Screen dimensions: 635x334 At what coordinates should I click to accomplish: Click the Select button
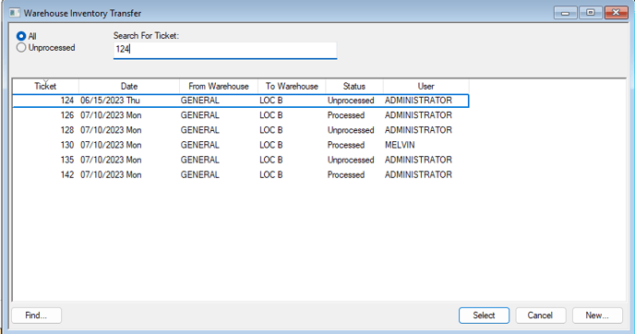484,316
